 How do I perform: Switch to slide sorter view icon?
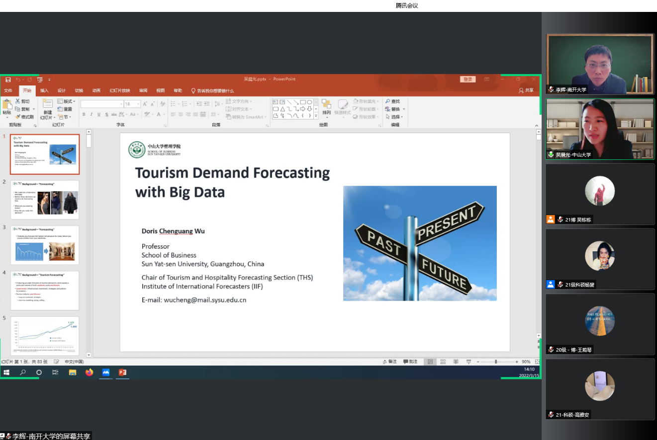pyautogui.click(x=443, y=362)
